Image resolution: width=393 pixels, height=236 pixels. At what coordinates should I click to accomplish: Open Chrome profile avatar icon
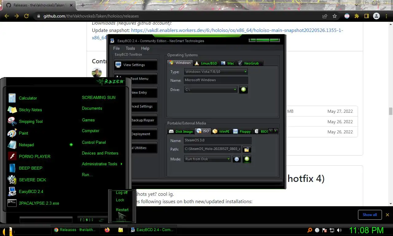(376, 16)
